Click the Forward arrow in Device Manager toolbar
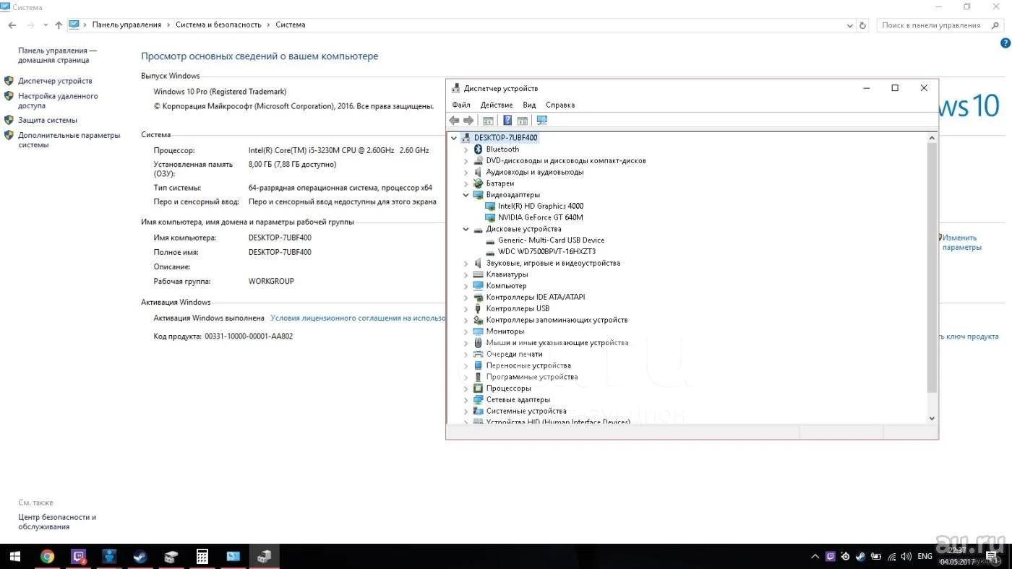Image resolution: width=1012 pixels, height=569 pixels. [468, 121]
